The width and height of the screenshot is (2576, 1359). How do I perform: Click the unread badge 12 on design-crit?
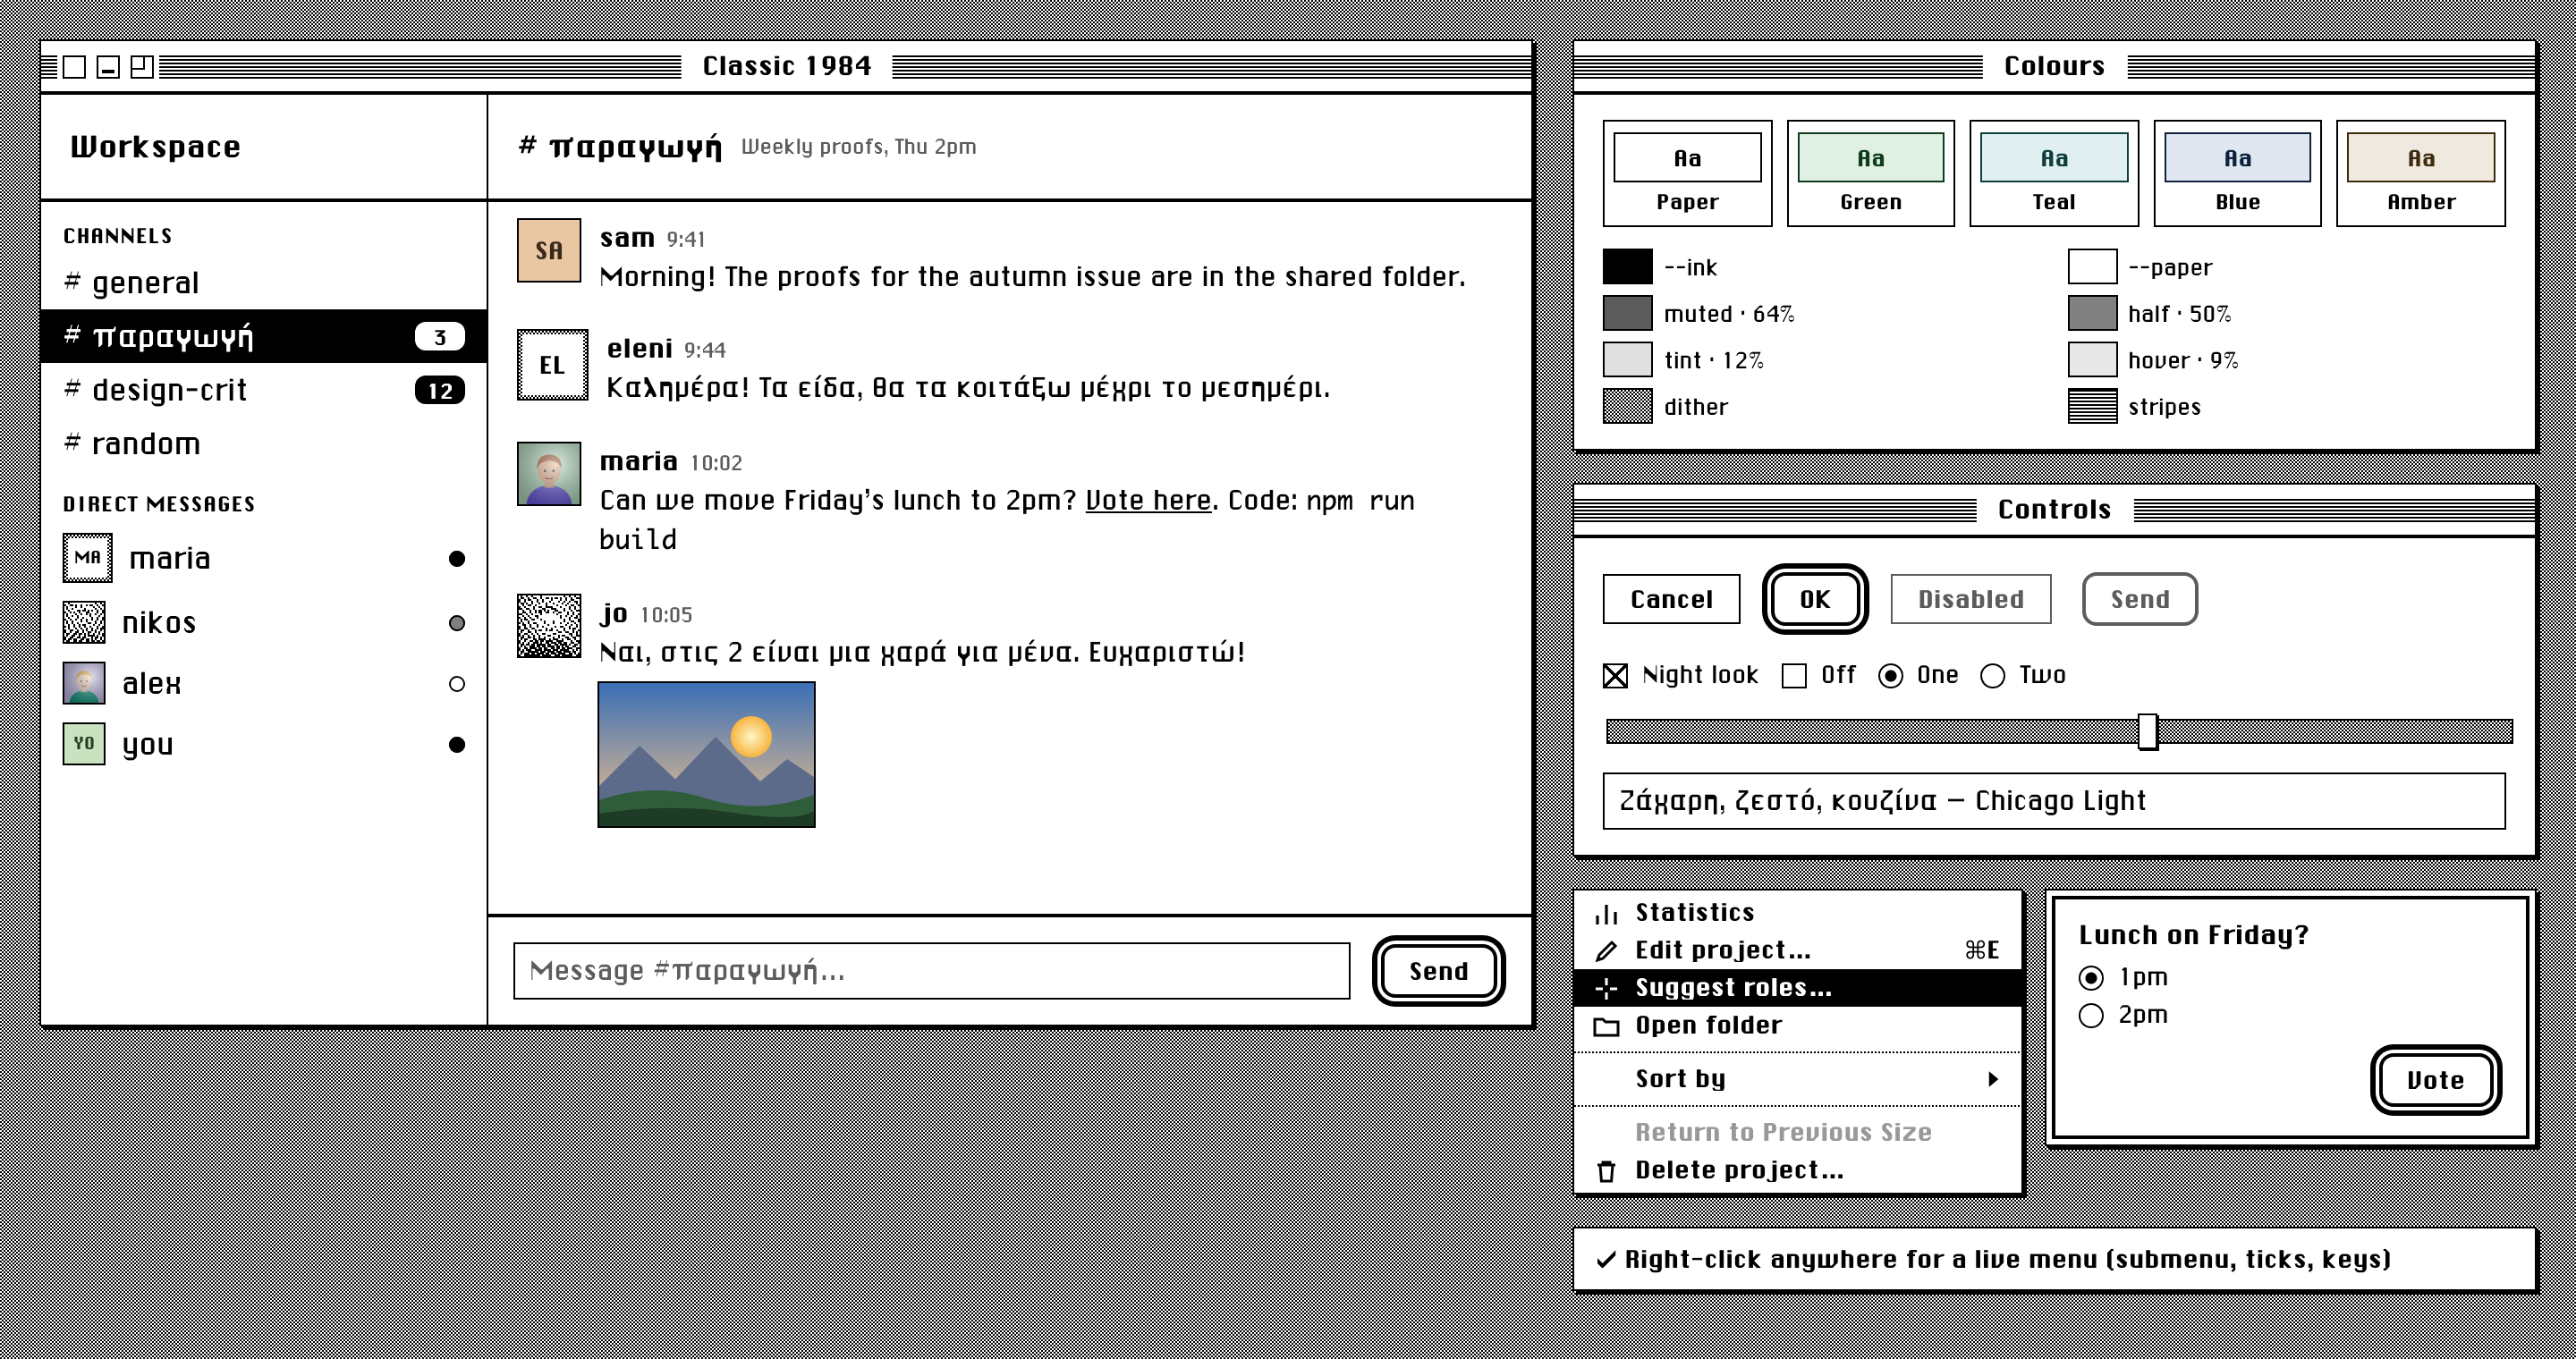tap(440, 390)
